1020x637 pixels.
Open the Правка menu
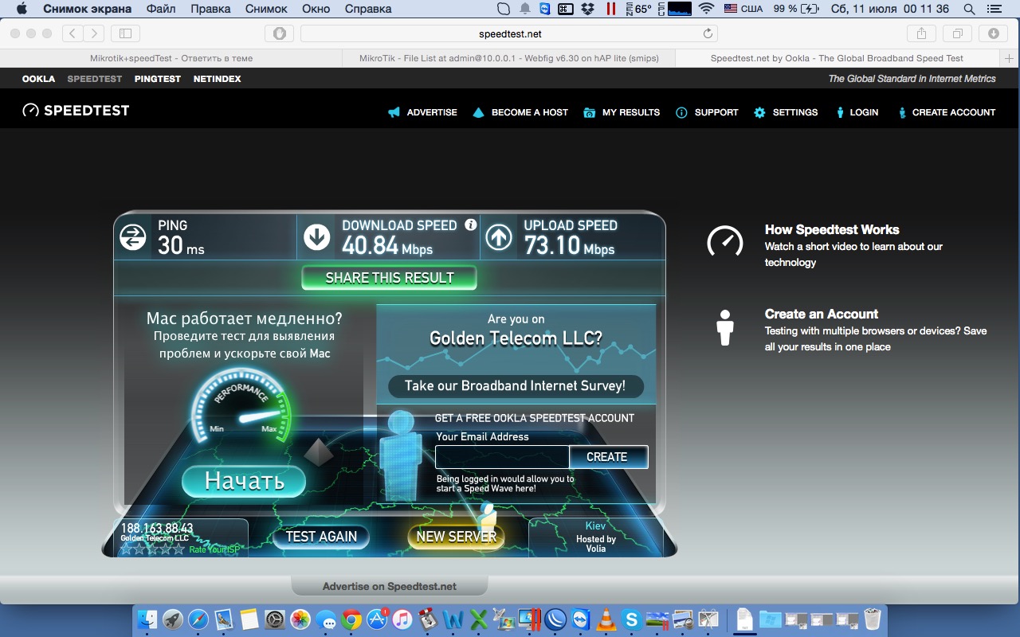(x=210, y=9)
